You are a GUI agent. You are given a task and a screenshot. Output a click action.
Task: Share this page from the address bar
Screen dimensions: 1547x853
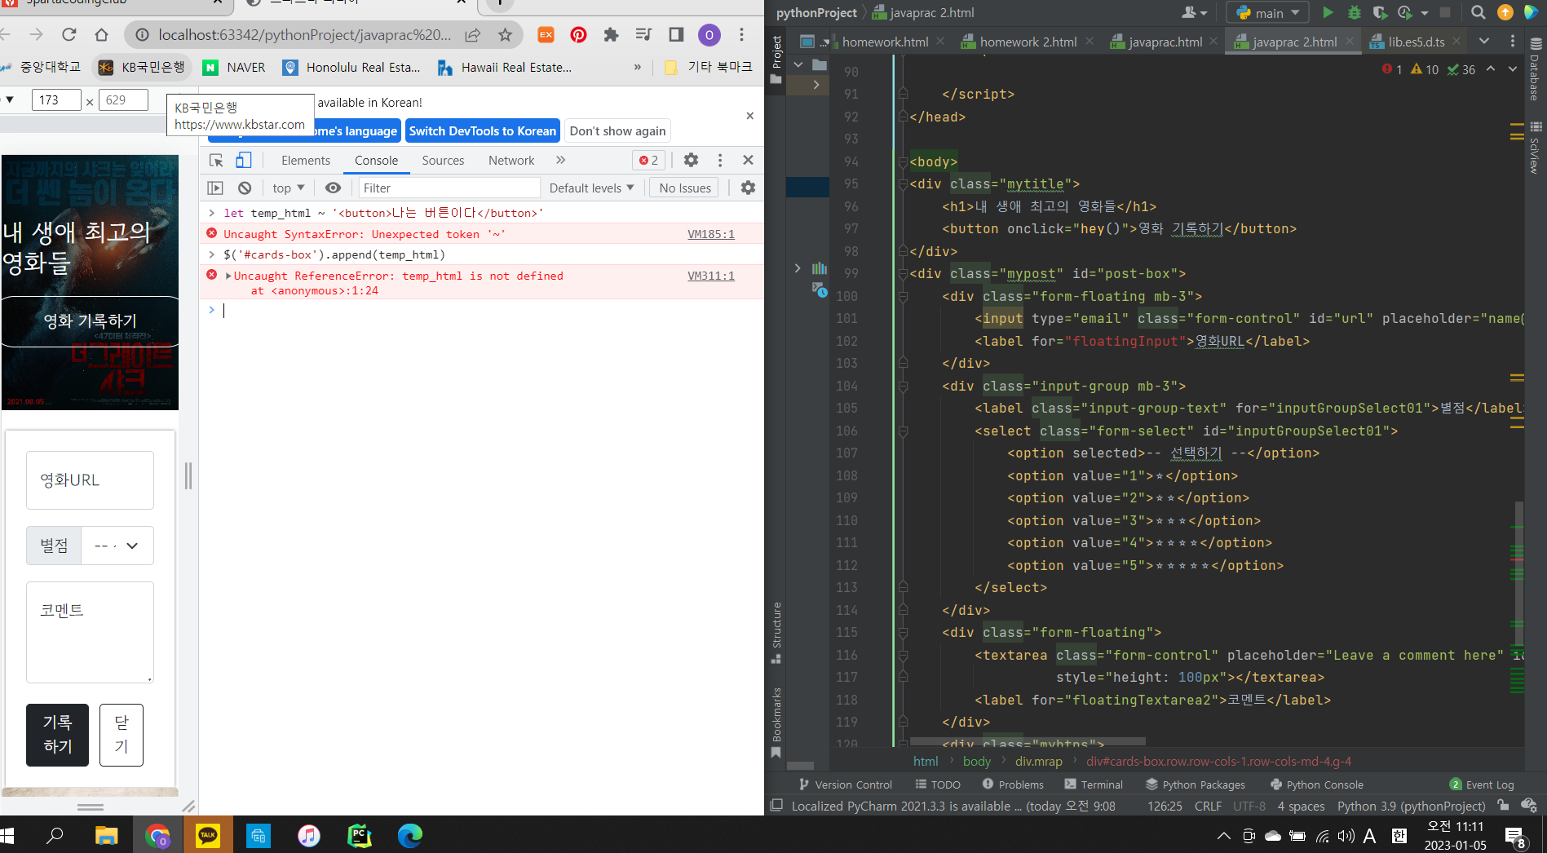(473, 34)
